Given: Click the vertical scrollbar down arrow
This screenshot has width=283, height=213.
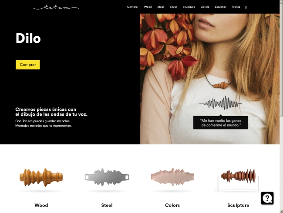Looking at the screenshot, I should (x=281, y=211).
